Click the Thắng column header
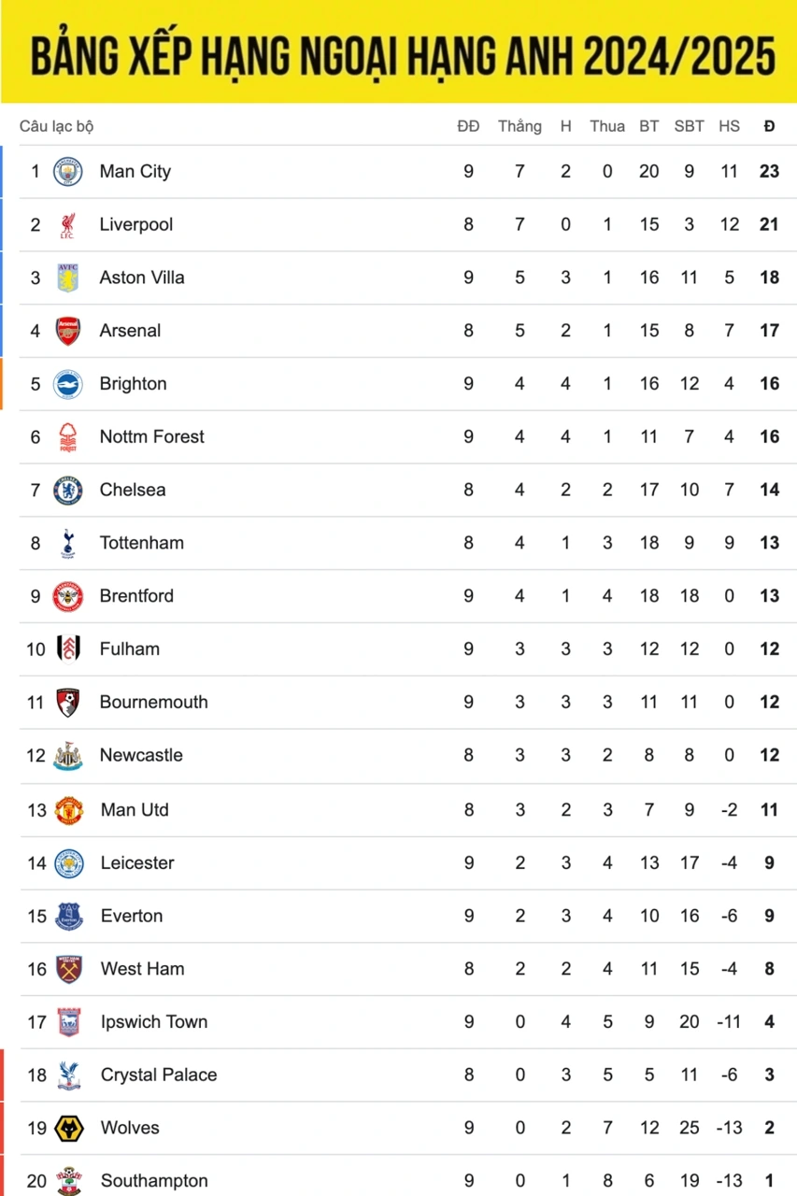The width and height of the screenshot is (797, 1196). [x=519, y=126]
